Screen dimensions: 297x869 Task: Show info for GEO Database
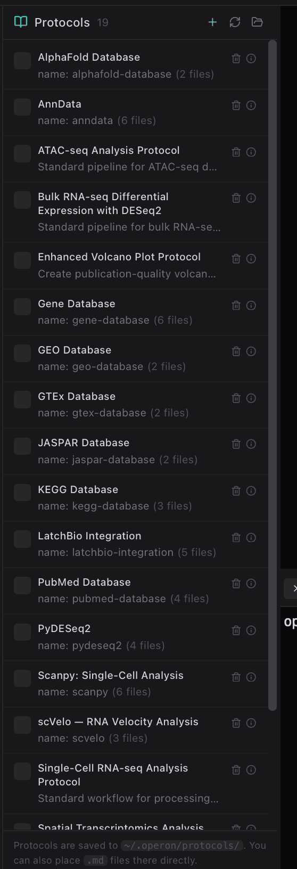click(251, 351)
